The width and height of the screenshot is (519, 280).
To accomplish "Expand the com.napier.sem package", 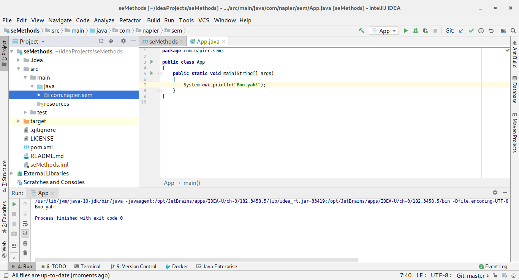I will pos(39,95).
